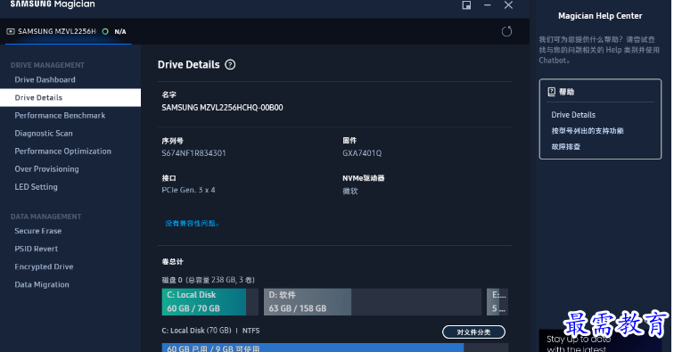674x352 pixels.
Task: Select the D: 软件 volume block
Action: [x=373, y=302]
